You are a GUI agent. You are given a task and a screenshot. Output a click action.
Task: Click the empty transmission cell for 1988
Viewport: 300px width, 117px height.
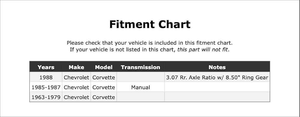141,77
